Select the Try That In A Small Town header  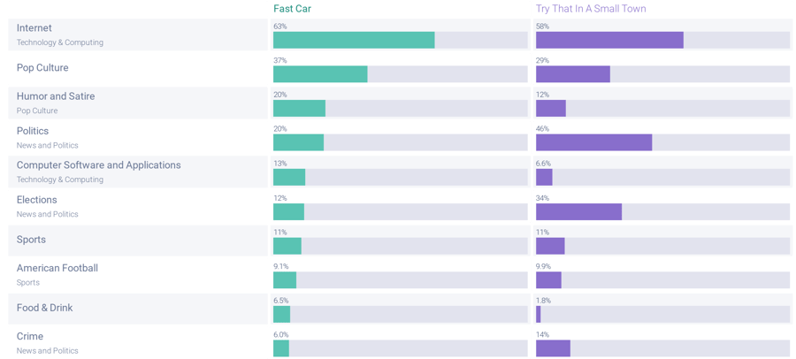pyautogui.click(x=591, y=9)
